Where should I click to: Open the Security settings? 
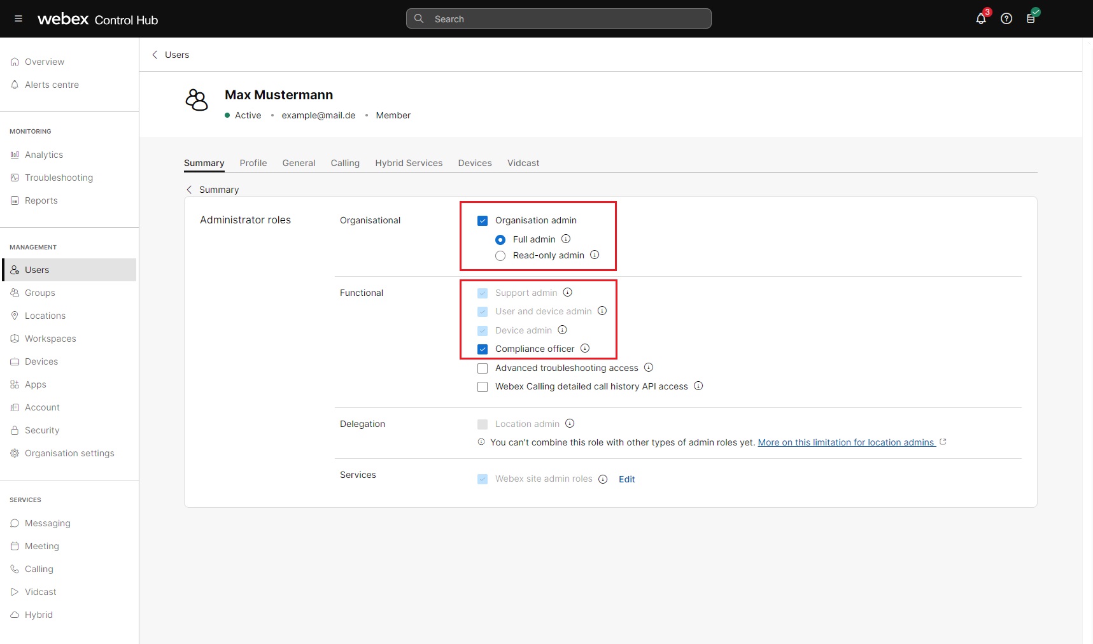(x=42, y=430)
